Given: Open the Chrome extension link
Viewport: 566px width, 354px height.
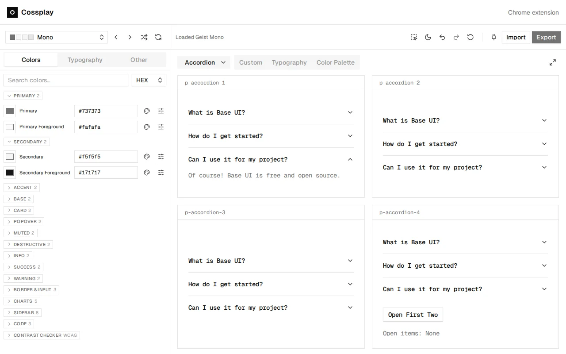Looking at the screenshot, I should coord(533,12).
